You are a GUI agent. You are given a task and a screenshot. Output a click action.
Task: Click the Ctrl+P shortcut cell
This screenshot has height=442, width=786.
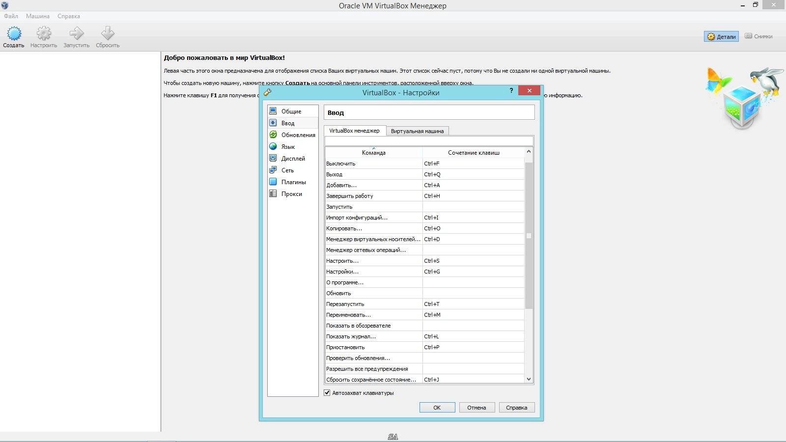coord(474,347)
